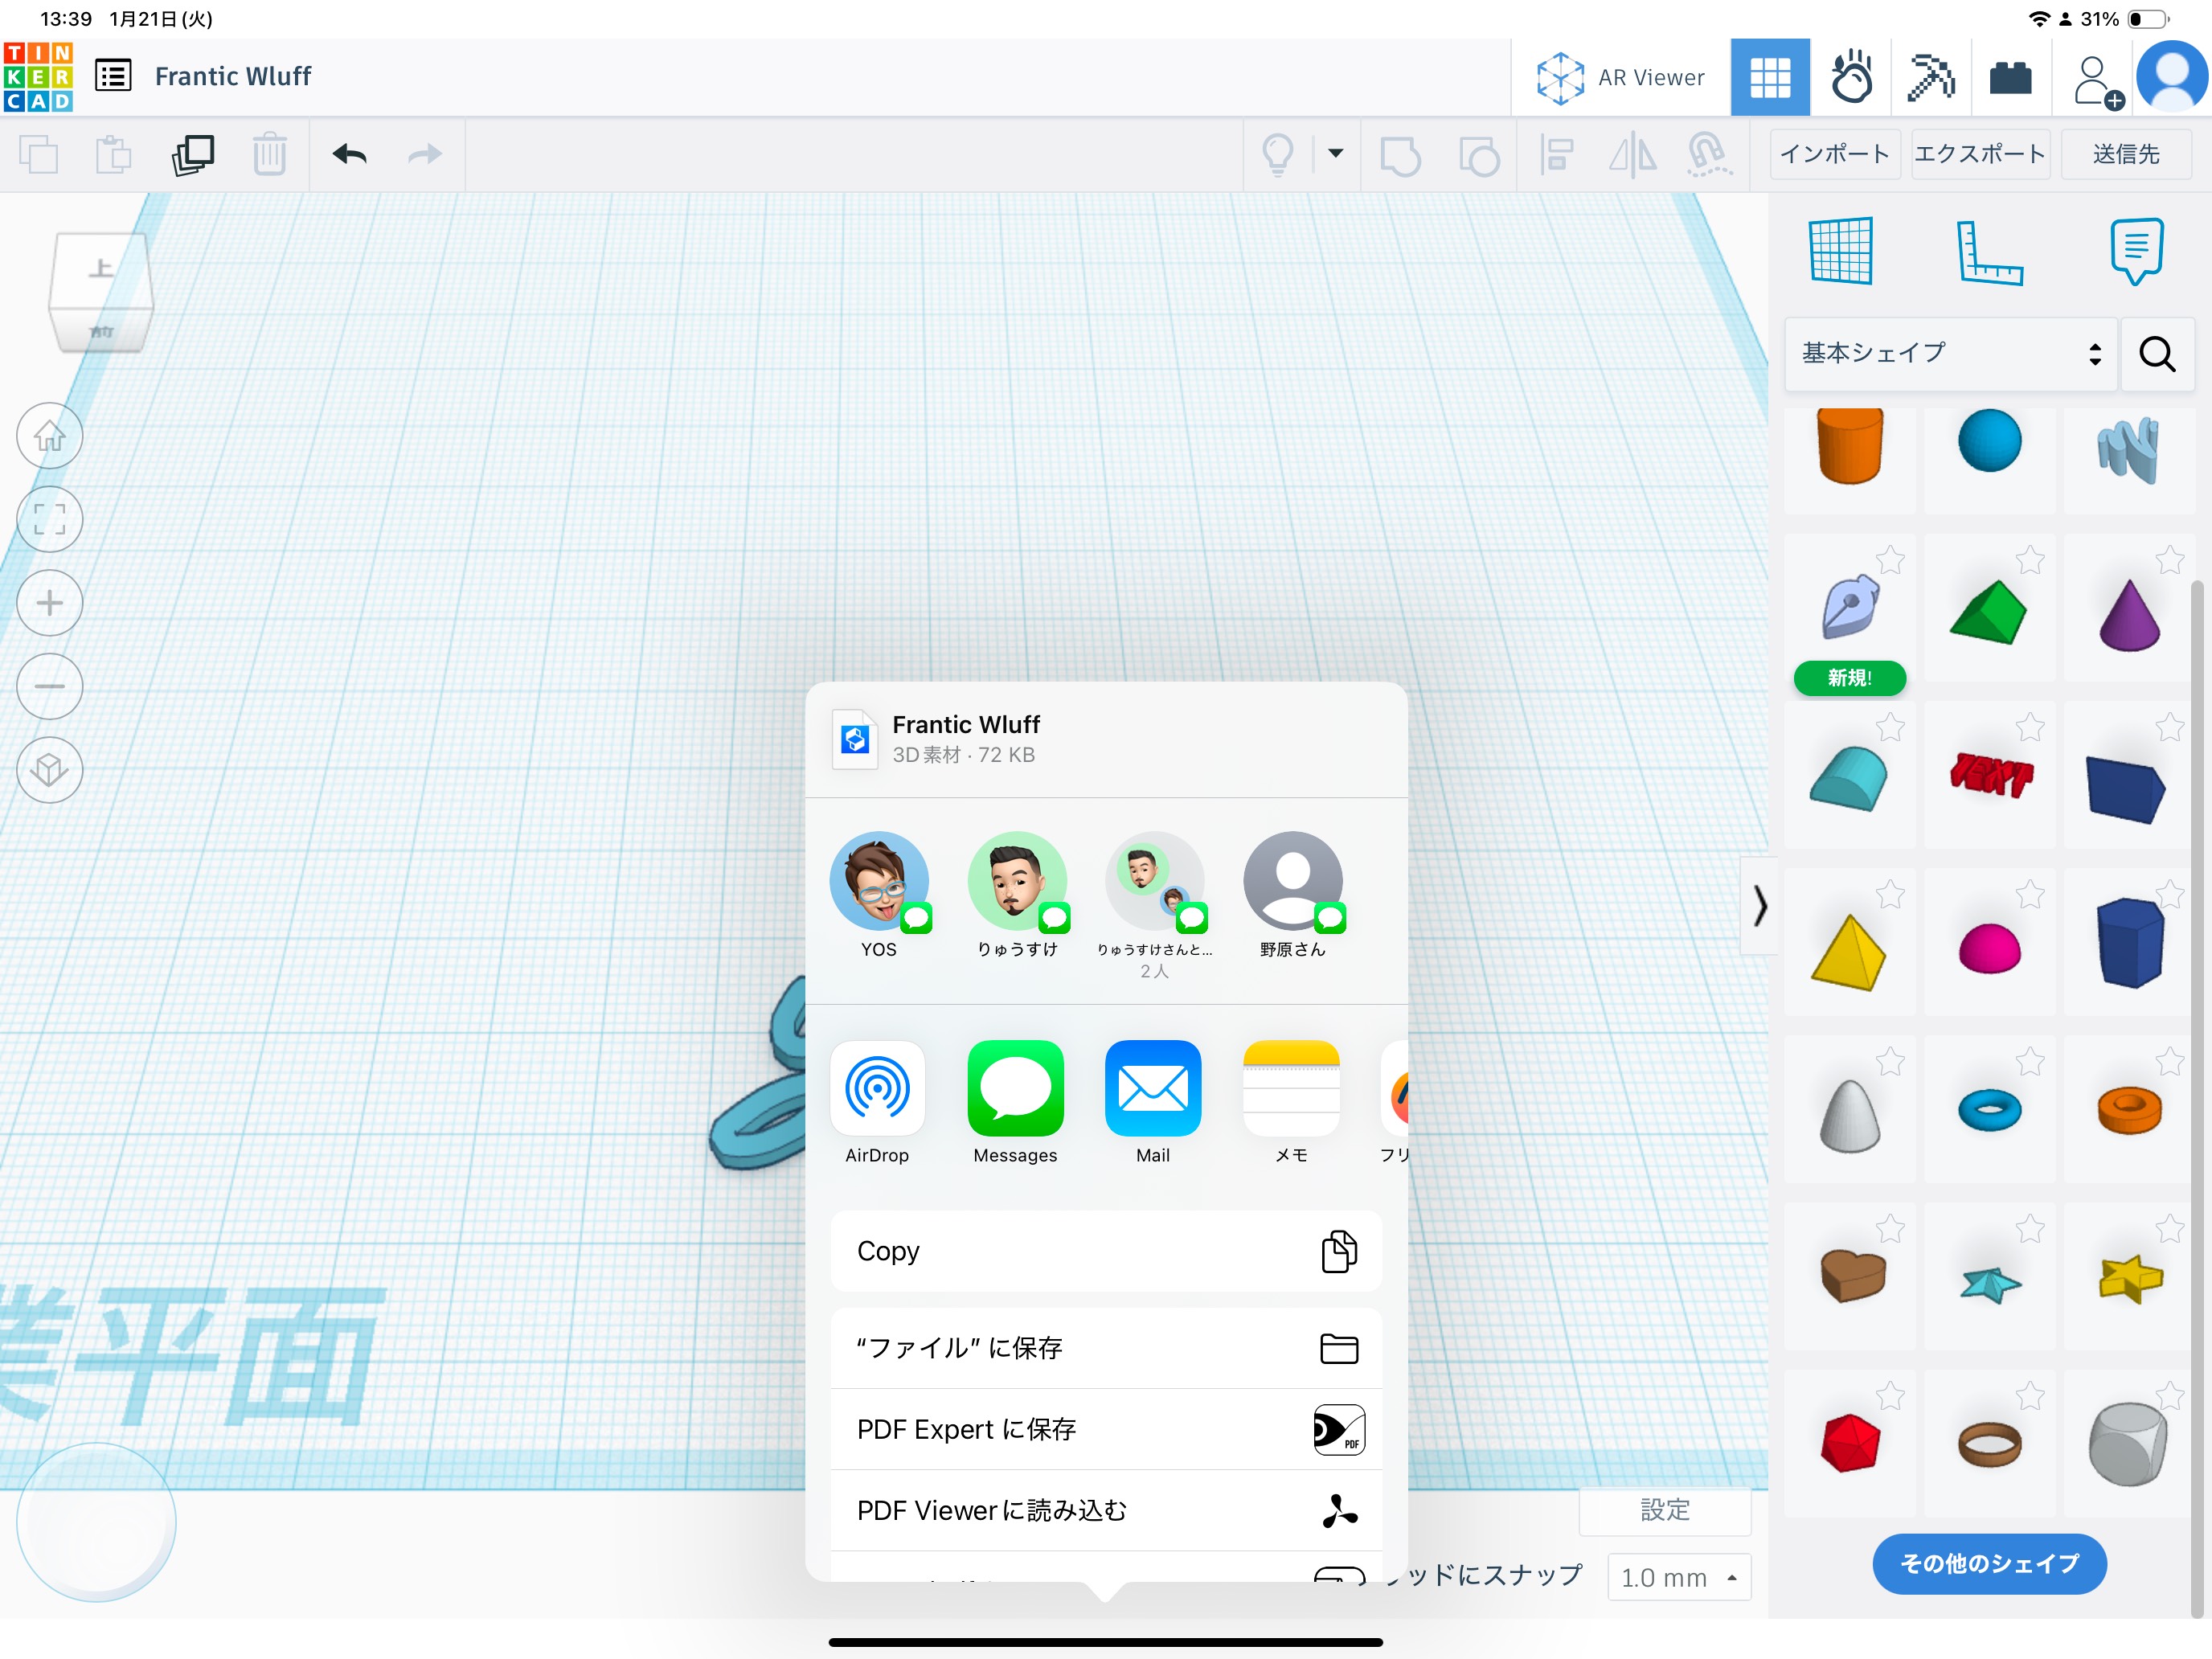Share via Messages app

(x=1015, y=1102)
